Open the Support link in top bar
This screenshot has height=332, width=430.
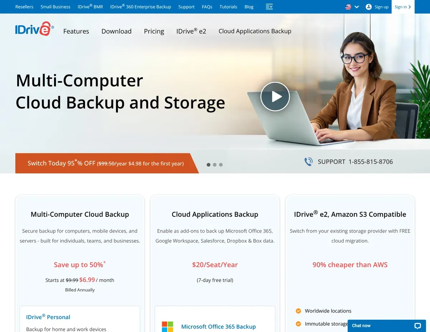click(186, 7)
